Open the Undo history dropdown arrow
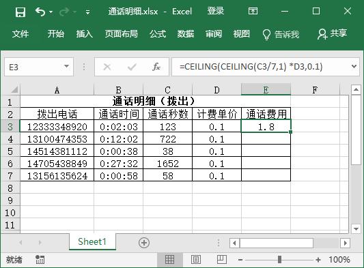This screenshot has width=364, height=268. click(x=51, y=12)
